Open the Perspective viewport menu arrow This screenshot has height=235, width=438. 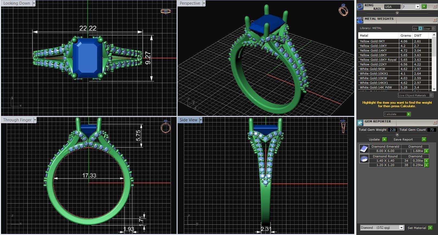204,3
